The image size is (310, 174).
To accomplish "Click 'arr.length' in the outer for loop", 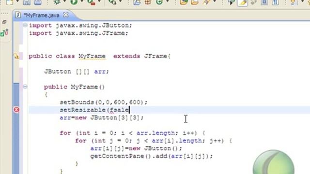I will click(x=155, y=133).
